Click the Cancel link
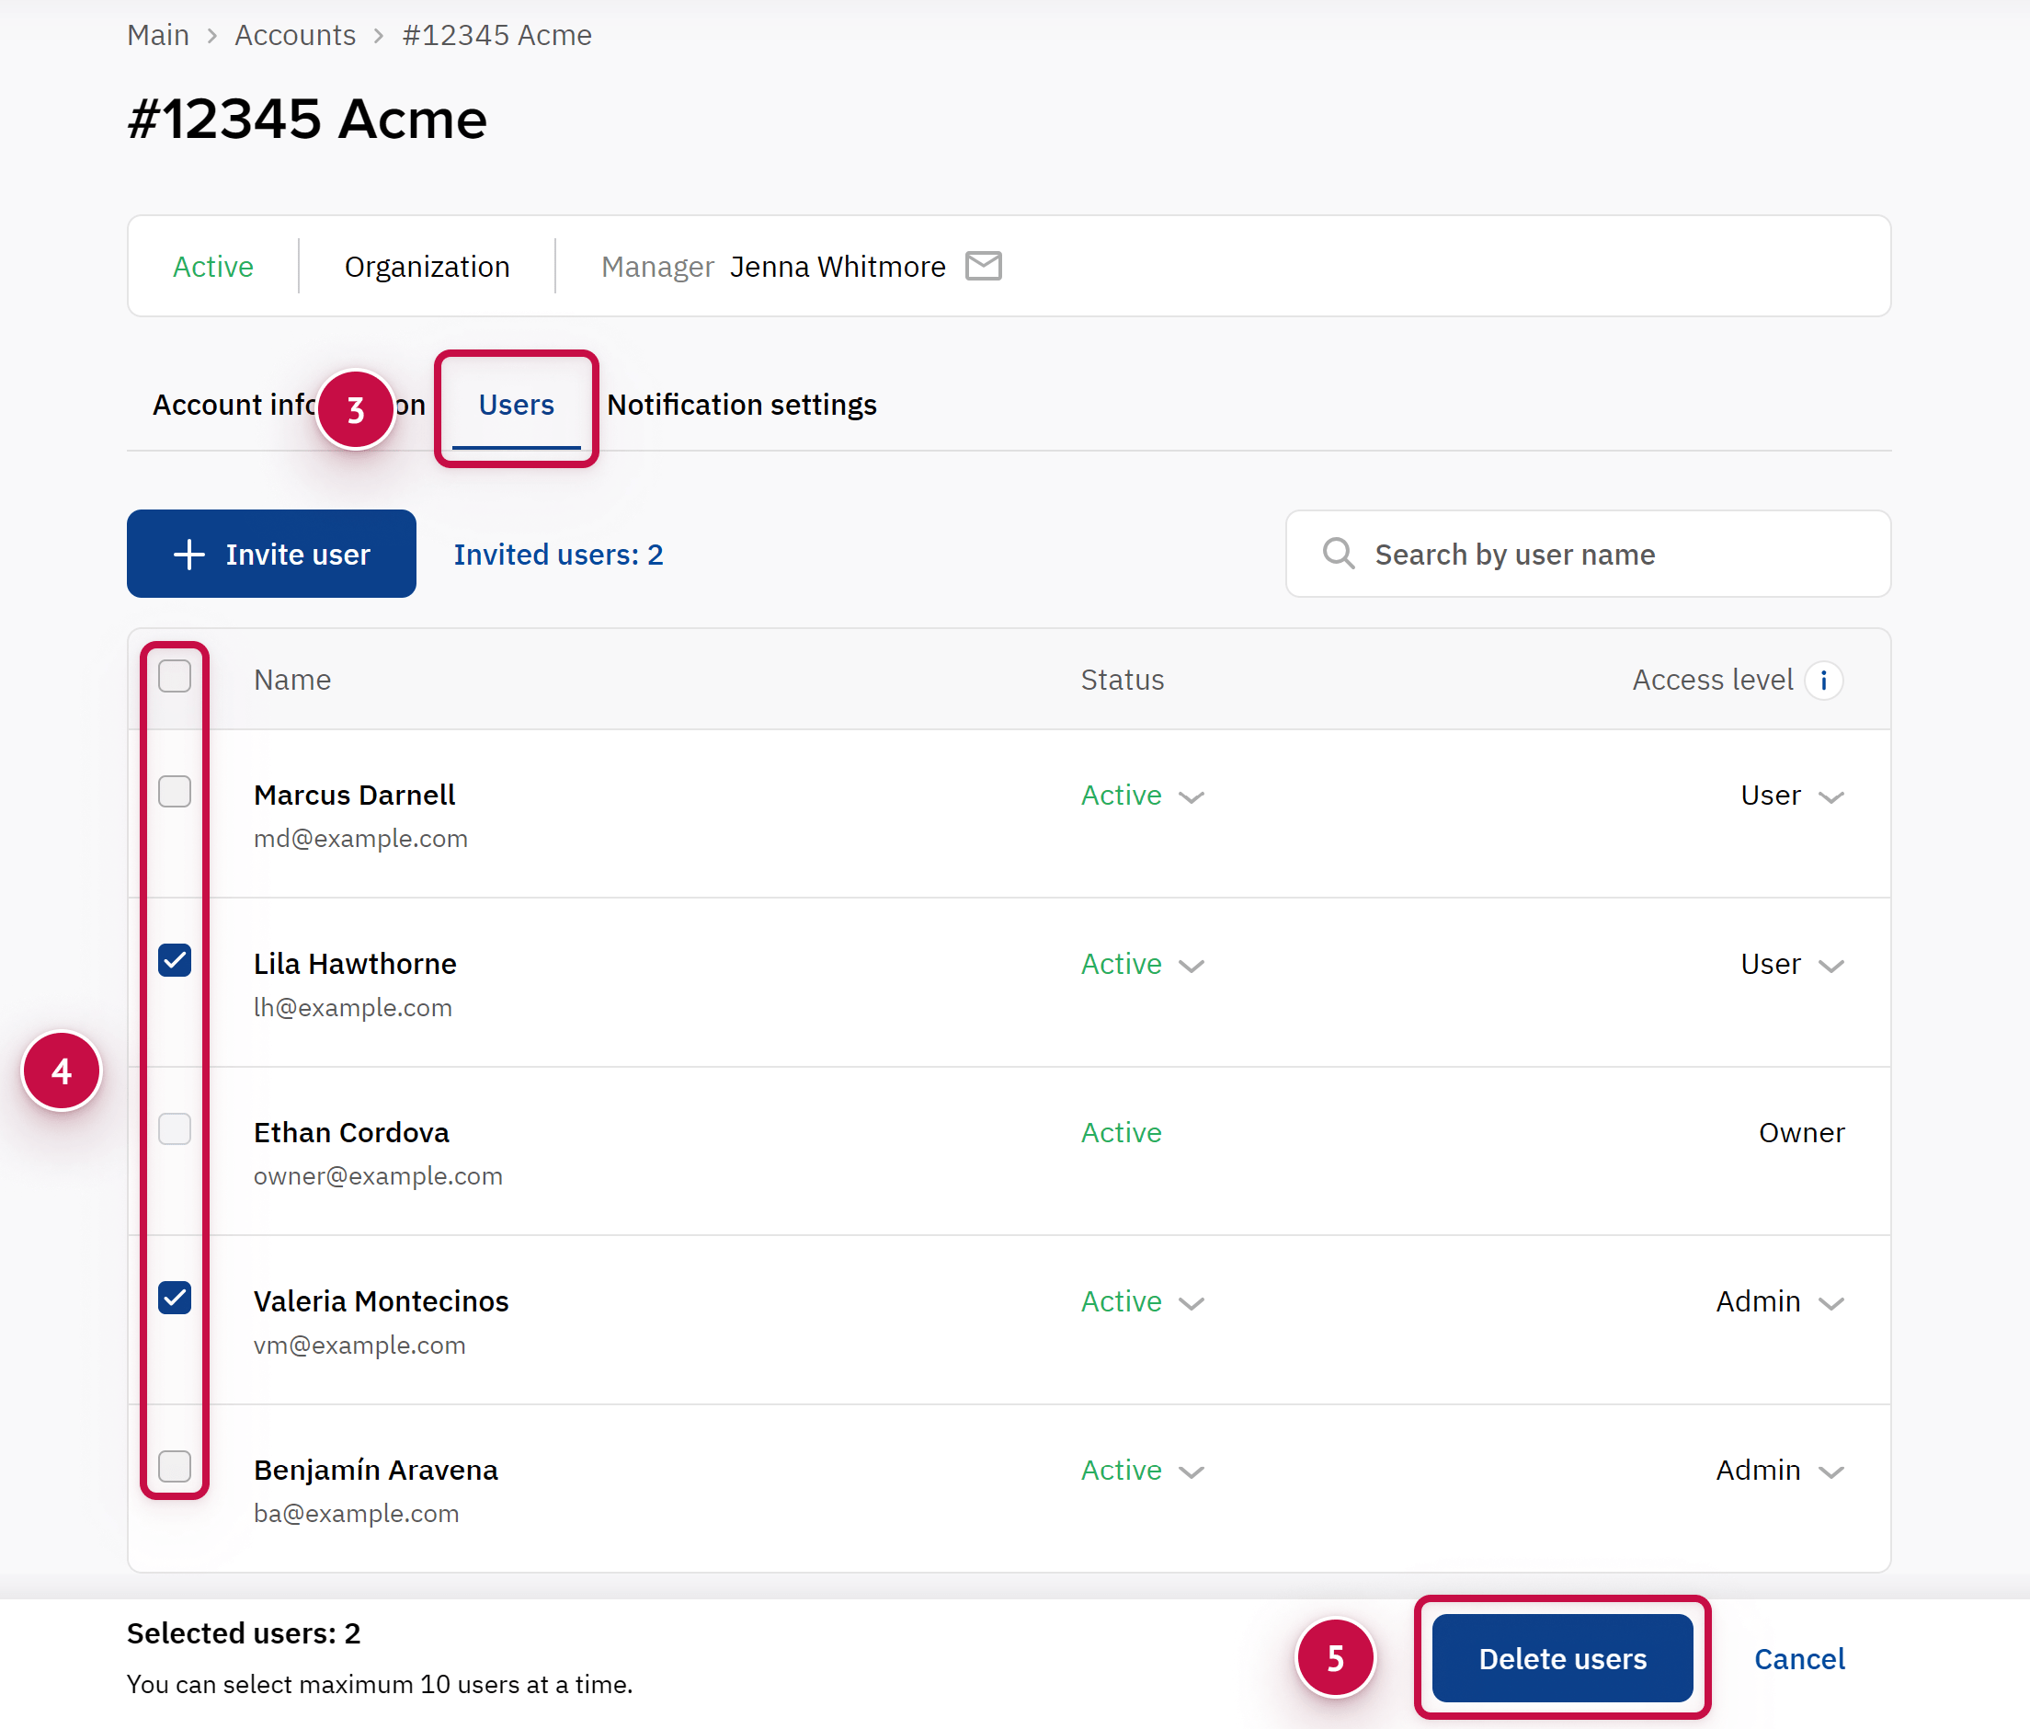The width and height of the screenshot is (2030, 1729). click(x=1799, y=1658)
